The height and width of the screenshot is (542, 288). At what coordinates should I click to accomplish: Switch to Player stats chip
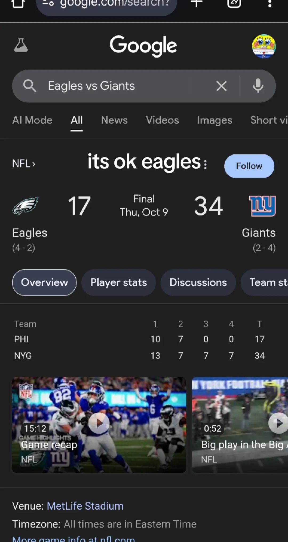tap(119, 282)
